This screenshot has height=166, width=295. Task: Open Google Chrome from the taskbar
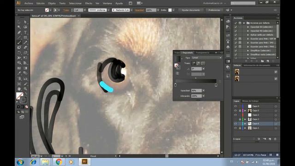[59, 162]
